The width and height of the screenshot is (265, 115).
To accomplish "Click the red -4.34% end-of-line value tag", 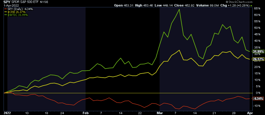I will (258, 99).
